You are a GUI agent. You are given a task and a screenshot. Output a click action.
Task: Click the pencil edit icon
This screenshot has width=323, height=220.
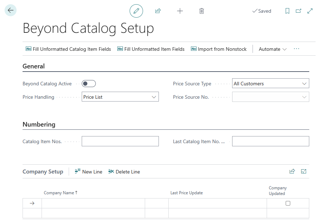pyautogui.click(x=136, y=11)
